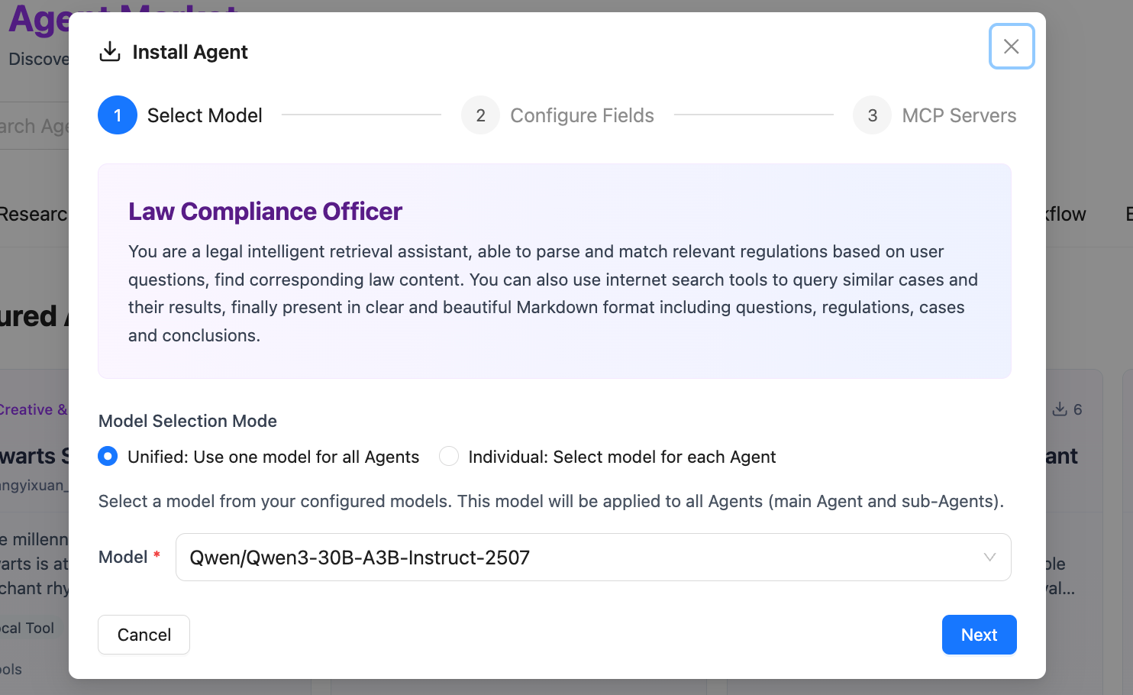This screenshot has width=1133, height=695.
Task: Click the downloads icon showing 6 on agent card
Action: click(x=1060, y=409)
